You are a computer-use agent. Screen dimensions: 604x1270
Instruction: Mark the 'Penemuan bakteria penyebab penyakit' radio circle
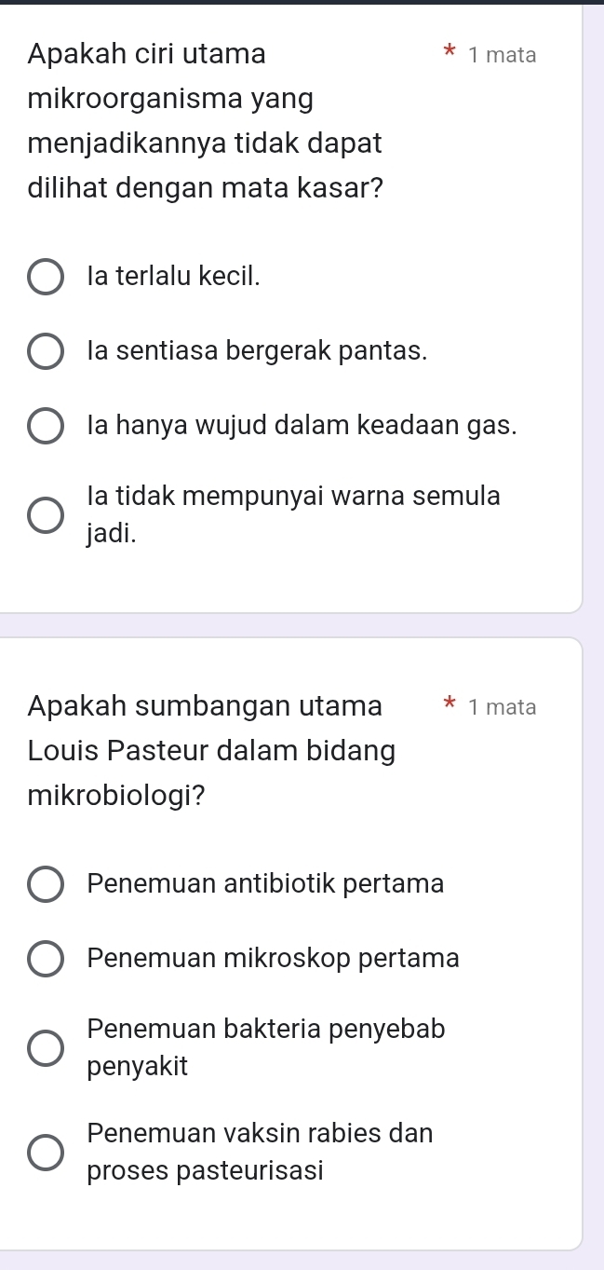click(x=46, y=1048)
